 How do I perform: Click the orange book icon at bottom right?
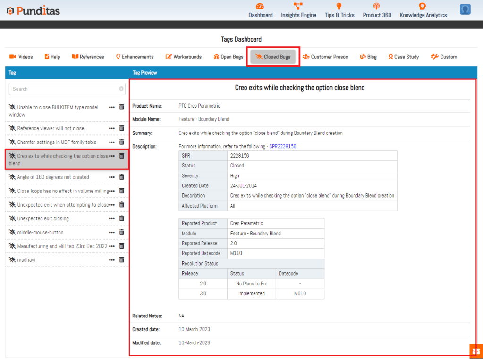(476, 351)
